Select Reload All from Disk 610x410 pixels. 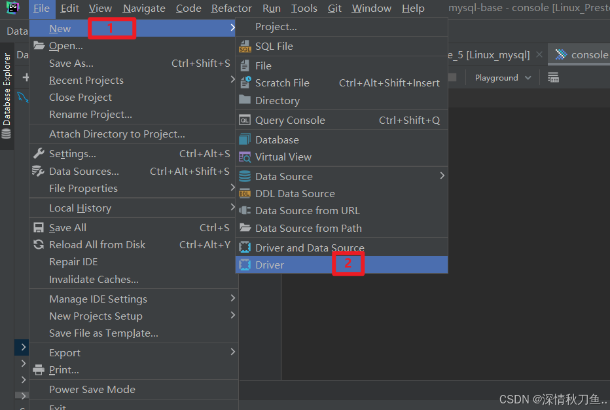point(133,244)
